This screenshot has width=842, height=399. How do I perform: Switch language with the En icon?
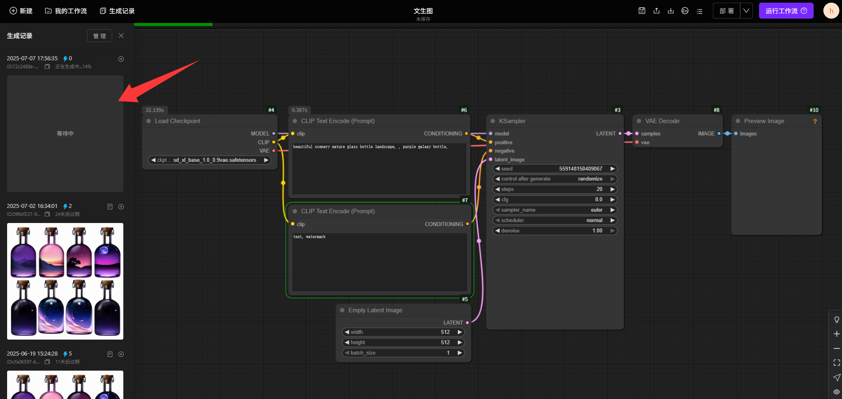pos(685,11)
